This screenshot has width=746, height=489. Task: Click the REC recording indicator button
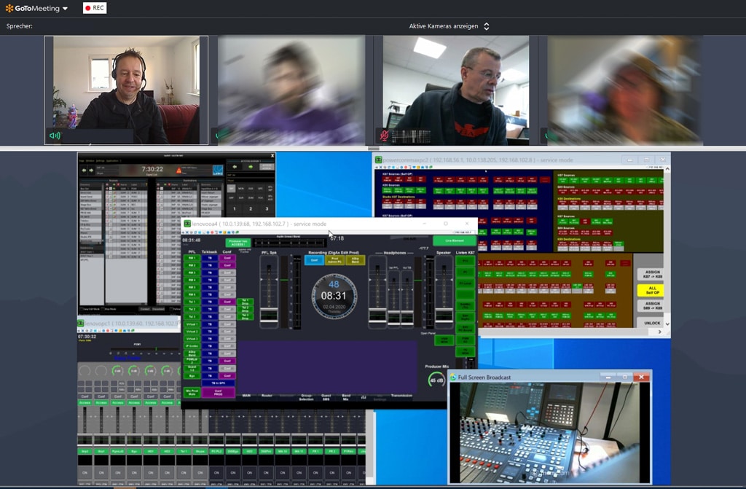click(95, 8)
